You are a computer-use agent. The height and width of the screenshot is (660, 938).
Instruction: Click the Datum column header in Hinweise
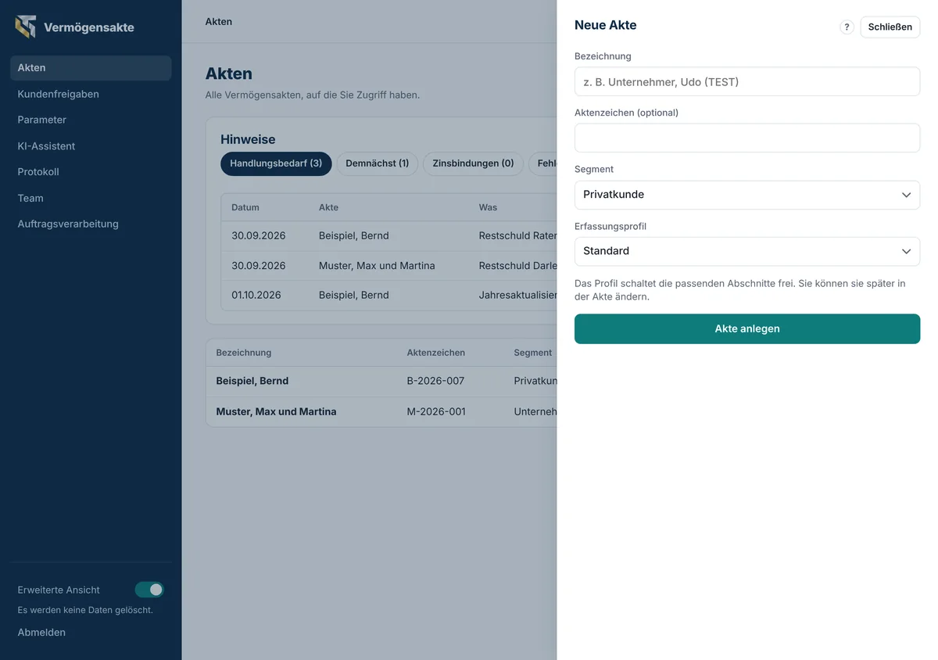click(x=245, y=207)
